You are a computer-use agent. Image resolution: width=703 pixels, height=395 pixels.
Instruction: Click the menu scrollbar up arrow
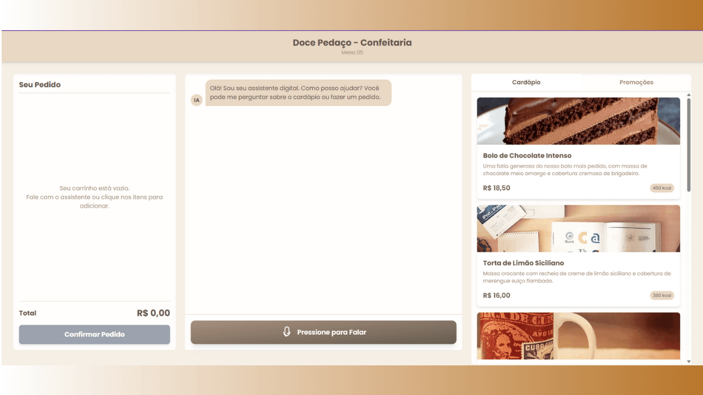point(689,95)
